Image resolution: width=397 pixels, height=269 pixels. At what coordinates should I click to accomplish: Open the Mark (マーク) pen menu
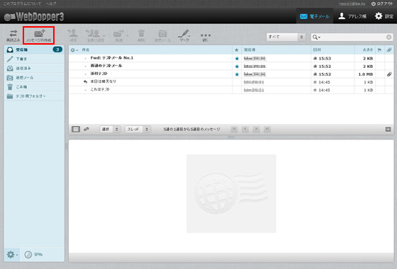click(x=184, y=35)
